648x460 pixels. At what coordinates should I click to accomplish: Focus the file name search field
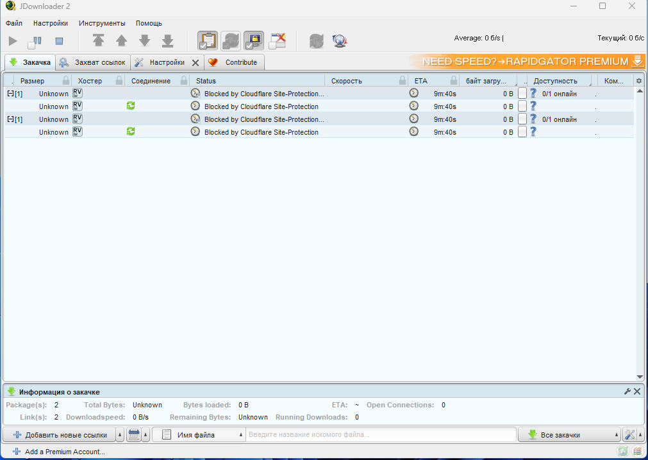381,435
